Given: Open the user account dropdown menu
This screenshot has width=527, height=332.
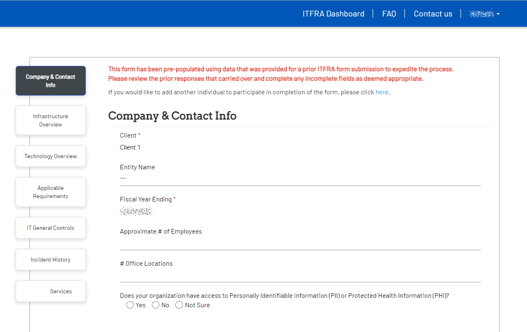Looking at the screenshot, I should click(481, 13).
